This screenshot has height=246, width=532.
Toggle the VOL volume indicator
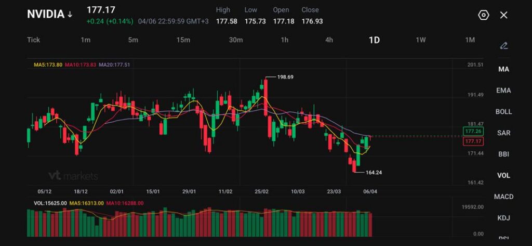point(503,175)
